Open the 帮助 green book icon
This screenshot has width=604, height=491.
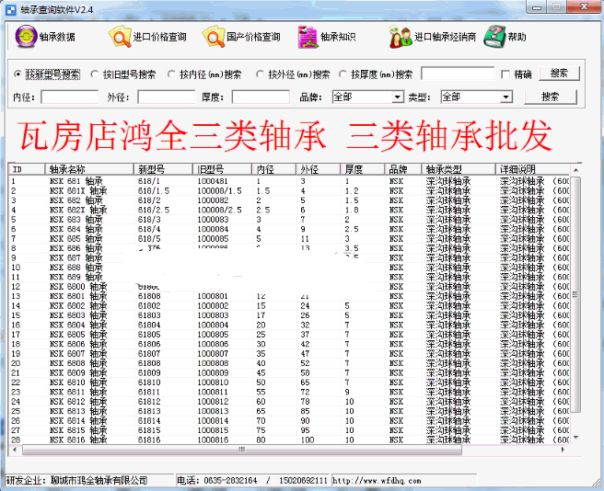click(x=494, y=37)
